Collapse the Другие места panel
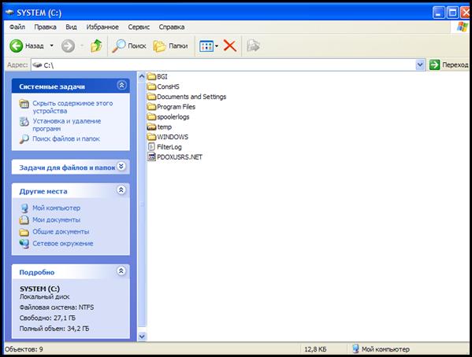Viewport: 472px width, 357px height. [121, 190]
